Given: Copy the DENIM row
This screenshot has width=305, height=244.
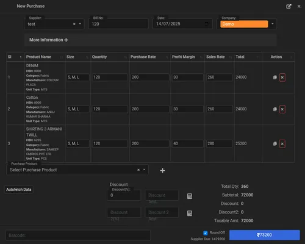Looking at the screenshot, I should 275,77.
